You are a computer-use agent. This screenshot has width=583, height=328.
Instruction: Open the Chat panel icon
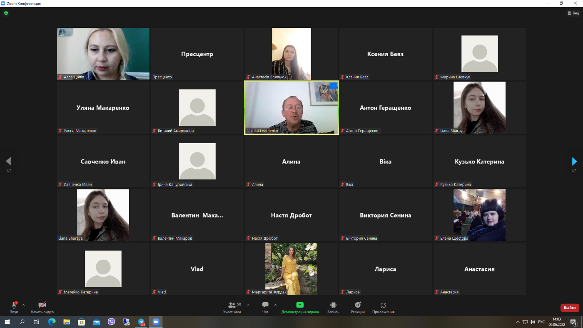tap(265, 305)
